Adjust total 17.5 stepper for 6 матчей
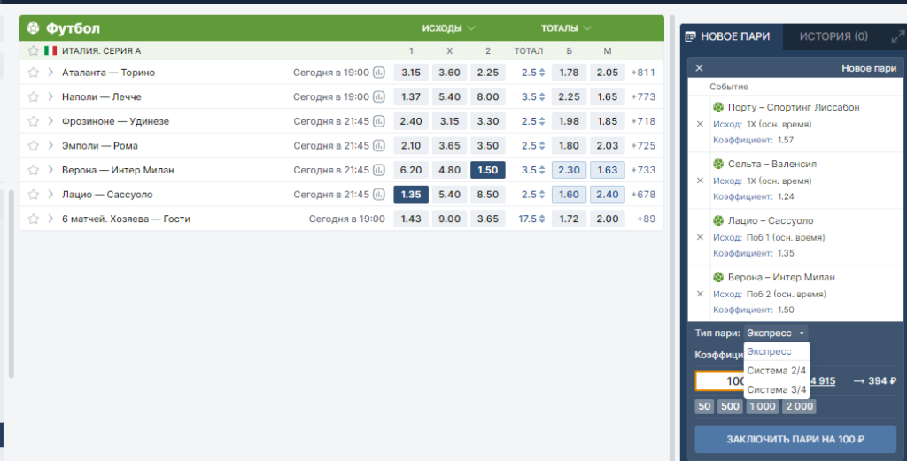907x461 pixels. pyautogui.click(x=542, y=219)
